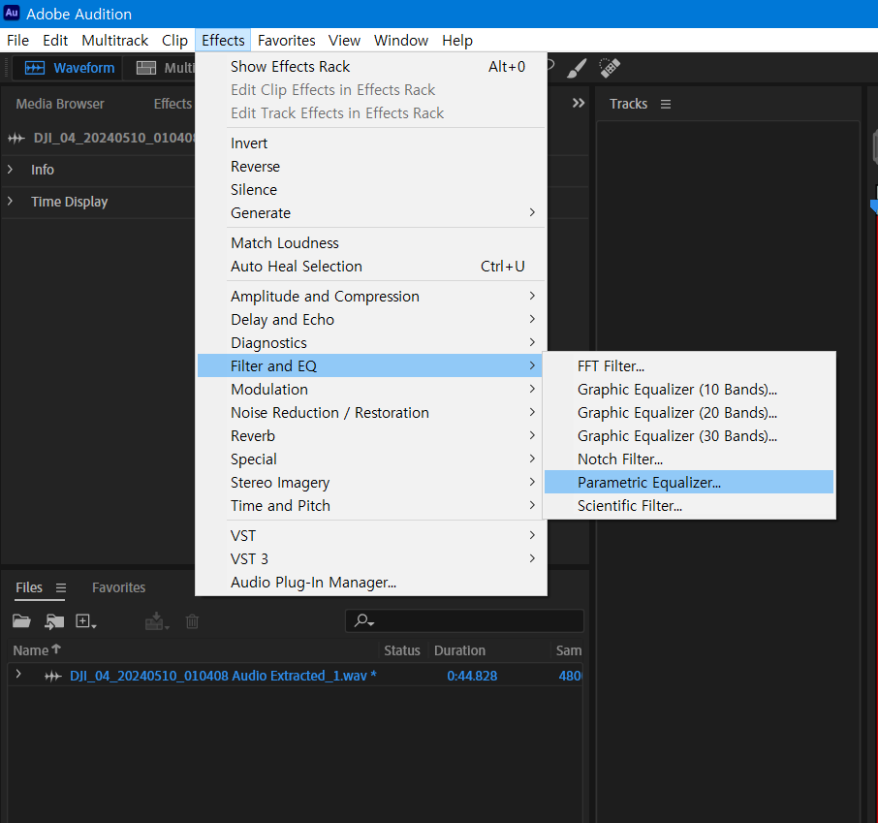This screenshot has width=878, height=823.
Task: Apply Invert effect
Action: [x=371, y=142]
